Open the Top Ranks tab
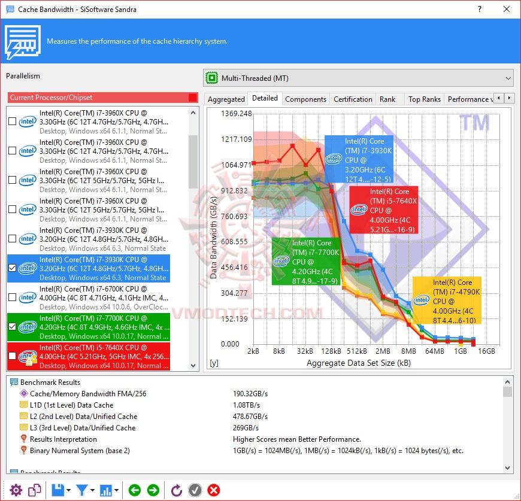The height and width of the screenshot is (501, 521). [425, 99]
